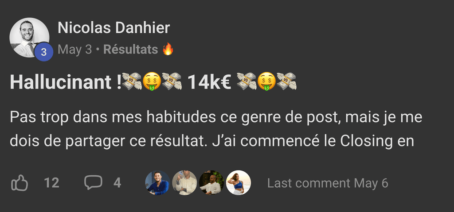The height and width of the screenshot is (212, 454).
Task: Open second commenter avatar holding phone
Action: pos(184,183)
